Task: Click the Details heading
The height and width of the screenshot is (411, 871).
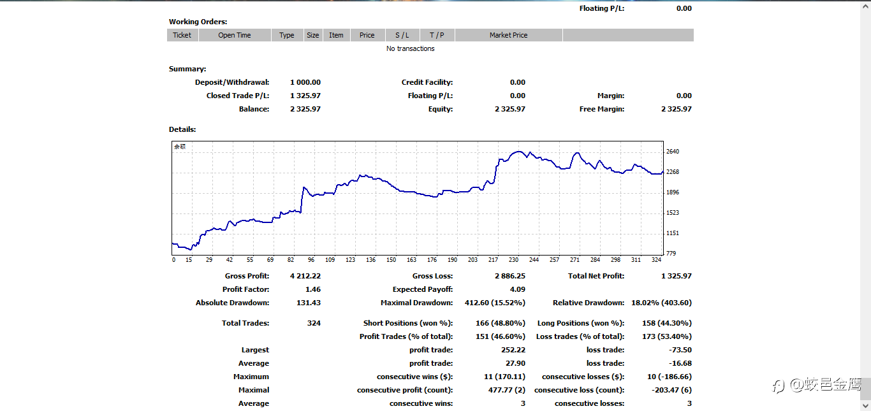Action: point(182,129)
